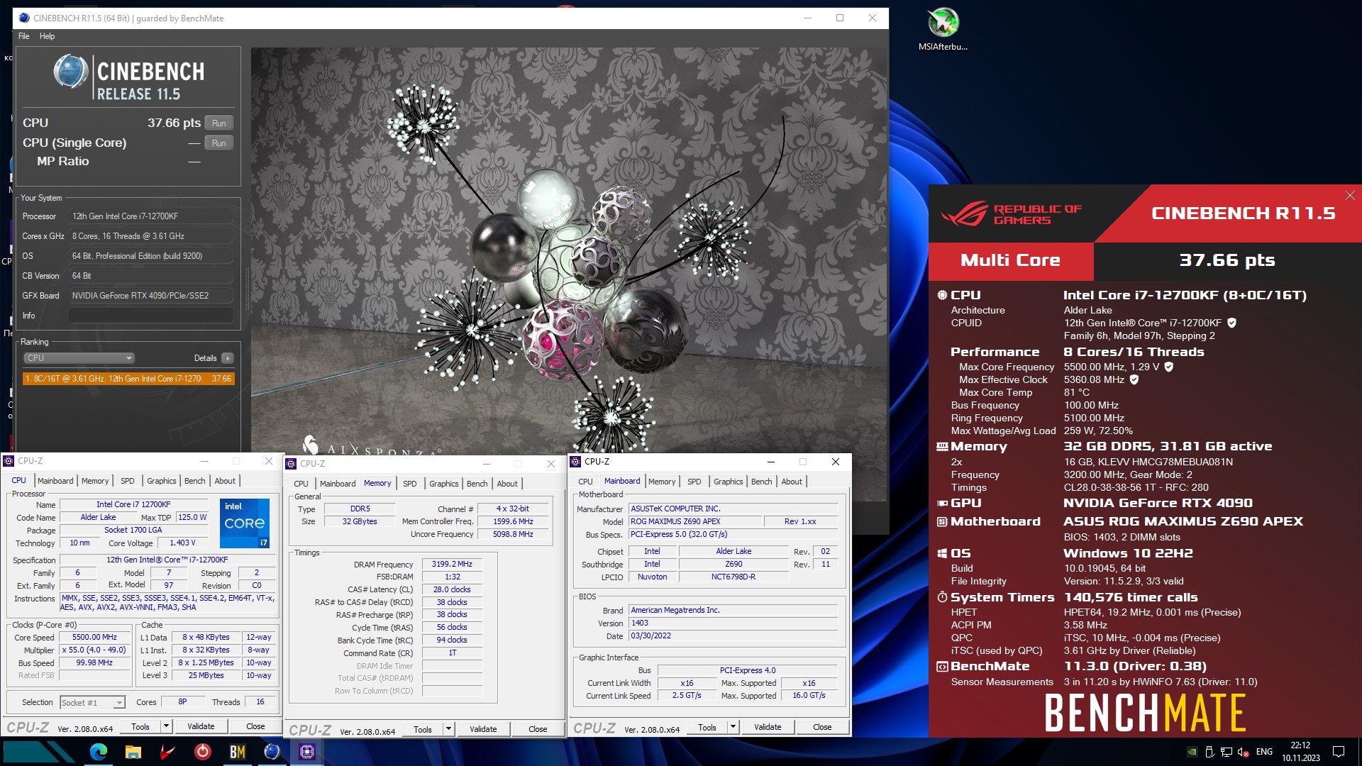
Task: Open the CPU ranking dropdown in Cinebench
Action: coord(79,358)
